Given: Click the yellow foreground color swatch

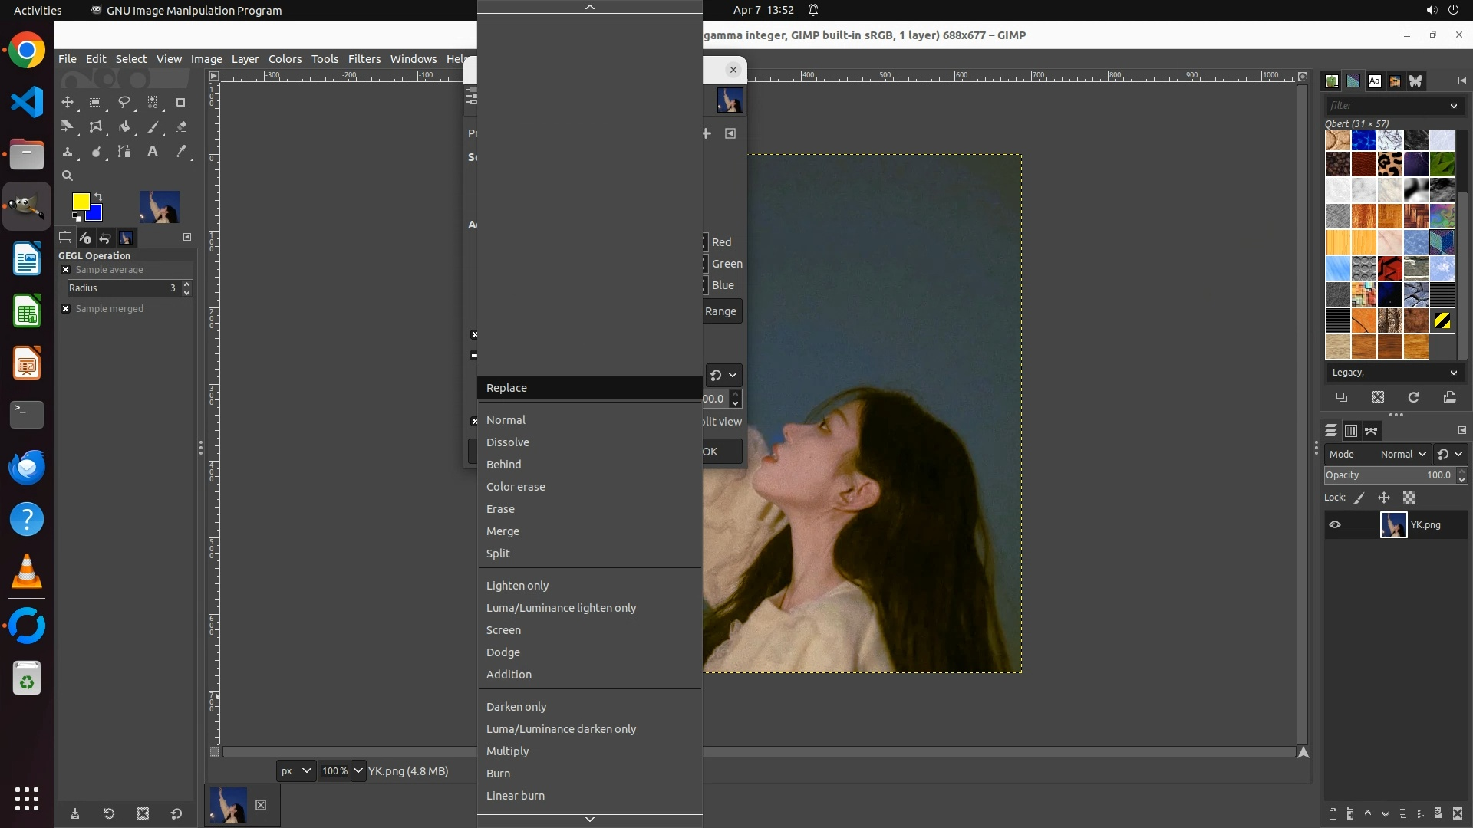Looking at the screenshot, I should [x=80, y=201].
